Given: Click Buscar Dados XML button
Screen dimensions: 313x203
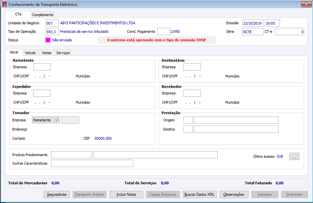Looking at the screenshot, I should pos(200,194).
